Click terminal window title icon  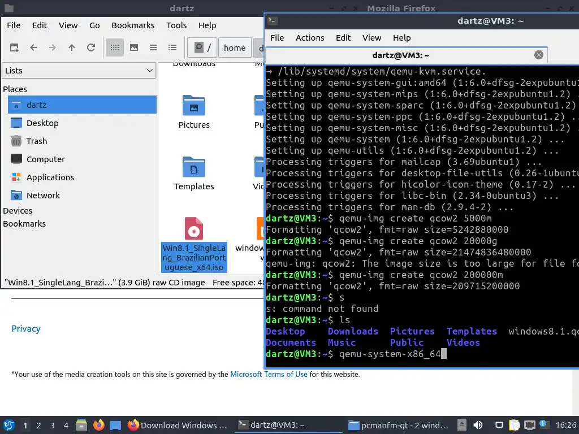point(273,21)
